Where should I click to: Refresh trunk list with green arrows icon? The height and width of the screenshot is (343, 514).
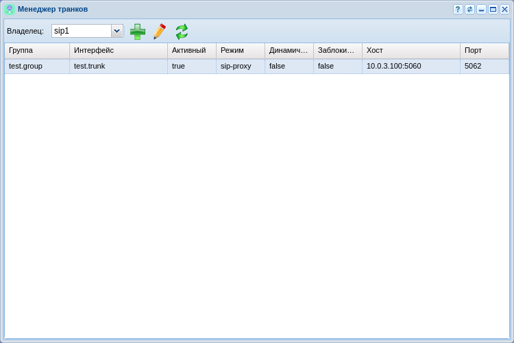182,32
